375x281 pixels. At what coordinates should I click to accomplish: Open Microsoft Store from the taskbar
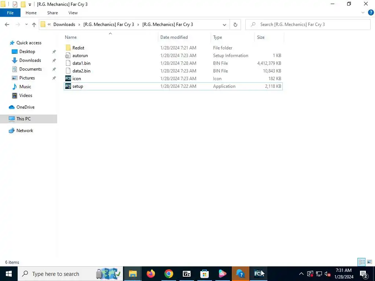[x=204, y=274]
